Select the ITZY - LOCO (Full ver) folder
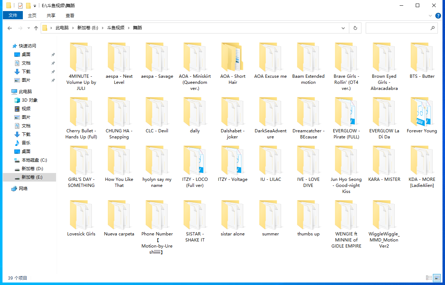 click(x=195, y=167)
